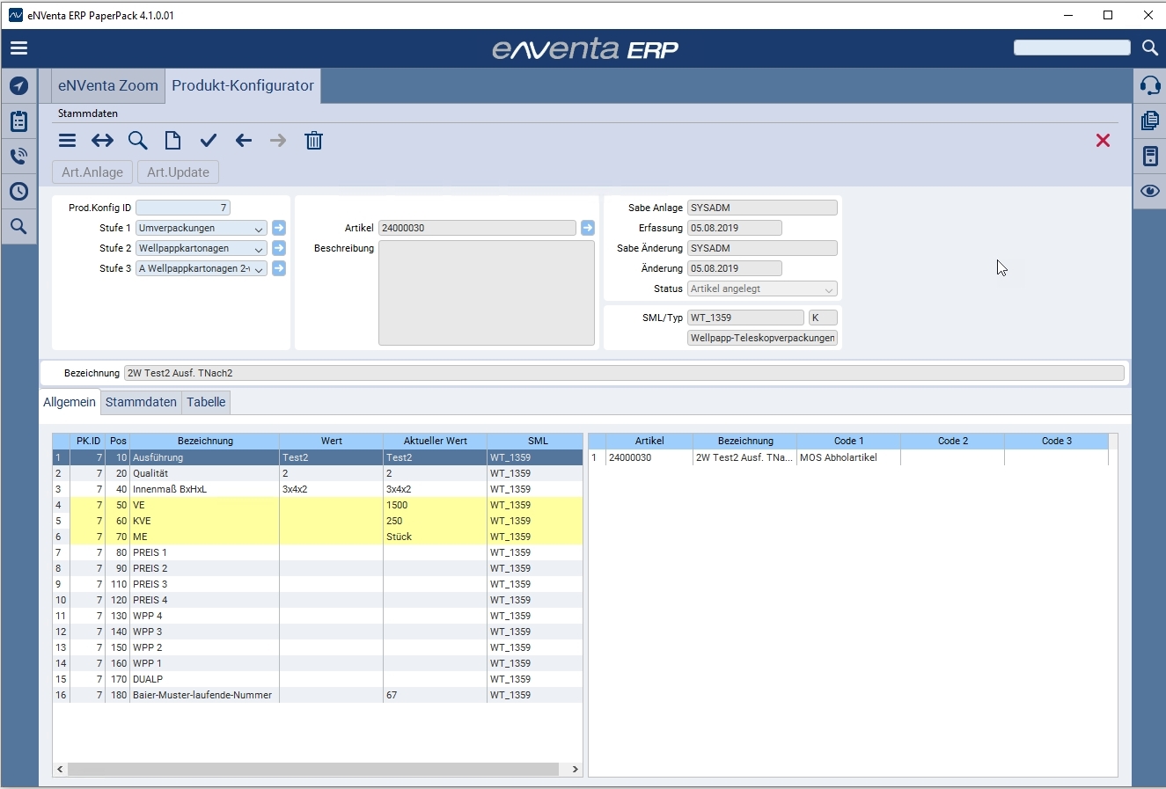Open the toolbar list menu icon
Viewport: 1166px width, 789px height.
point(67,141)
